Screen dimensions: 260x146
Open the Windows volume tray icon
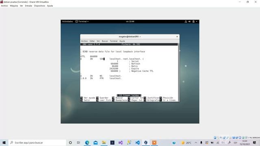point(223,143)
